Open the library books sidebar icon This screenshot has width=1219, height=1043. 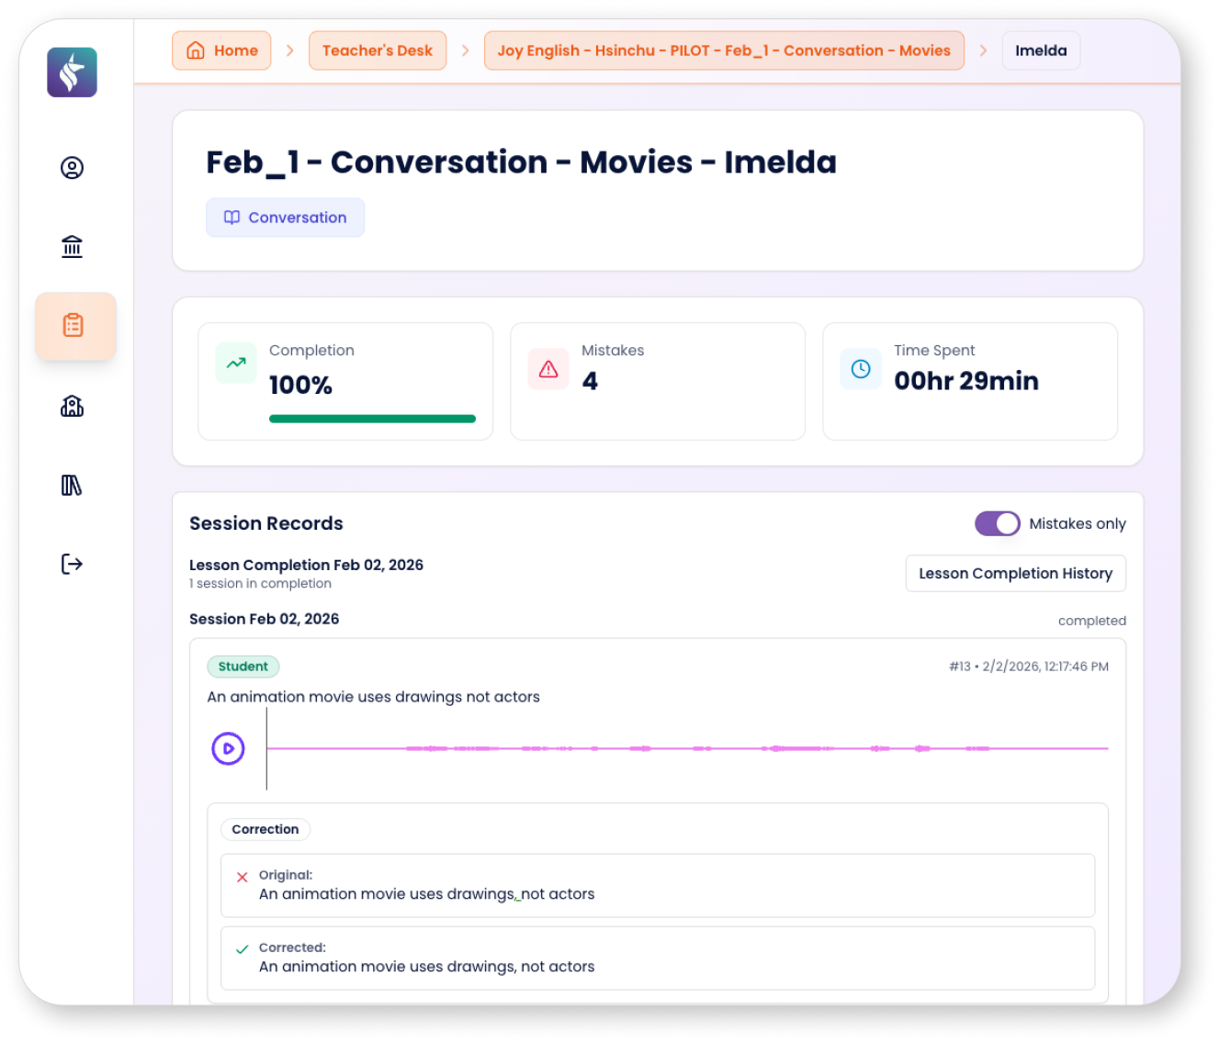[x=72, y=485]
